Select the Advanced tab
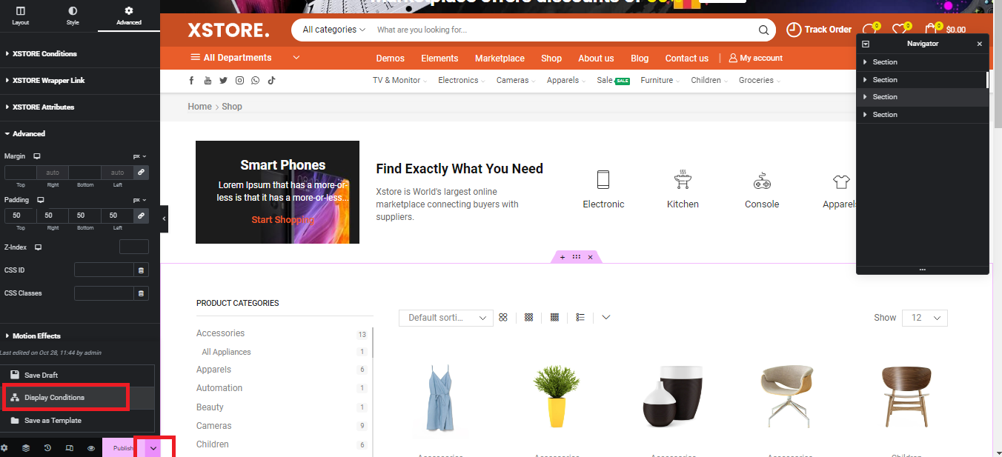Image resolution: width=1002 pixels, height=457 pixels. click(129, 16)
